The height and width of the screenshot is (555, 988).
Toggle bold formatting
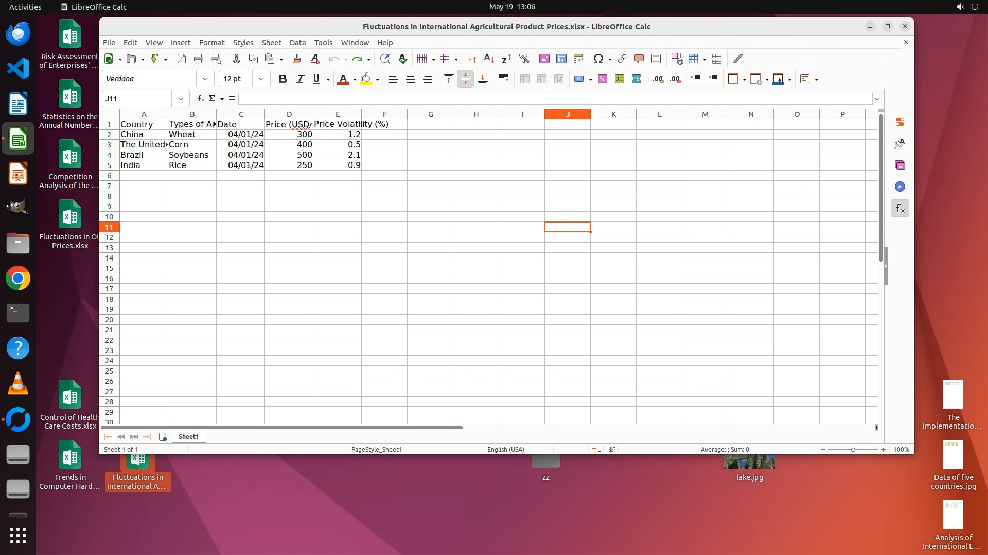283,79
